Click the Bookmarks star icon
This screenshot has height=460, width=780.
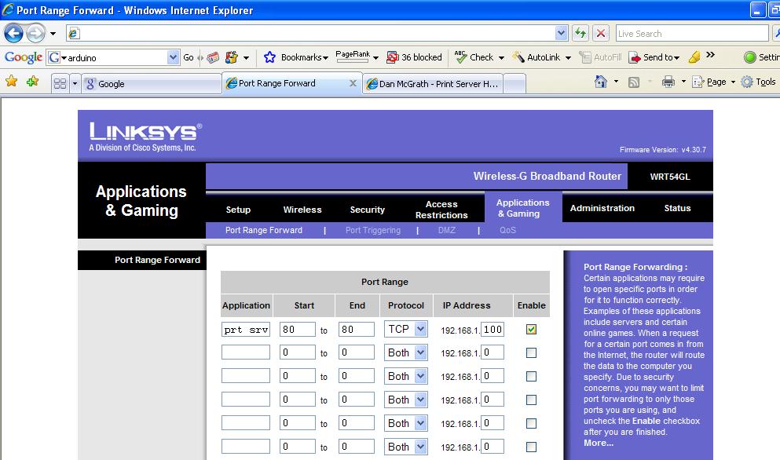tap(269, 57)
